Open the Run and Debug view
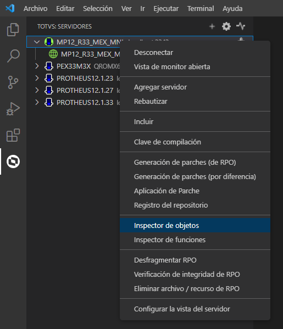The image size is (283, 329). 13,109
